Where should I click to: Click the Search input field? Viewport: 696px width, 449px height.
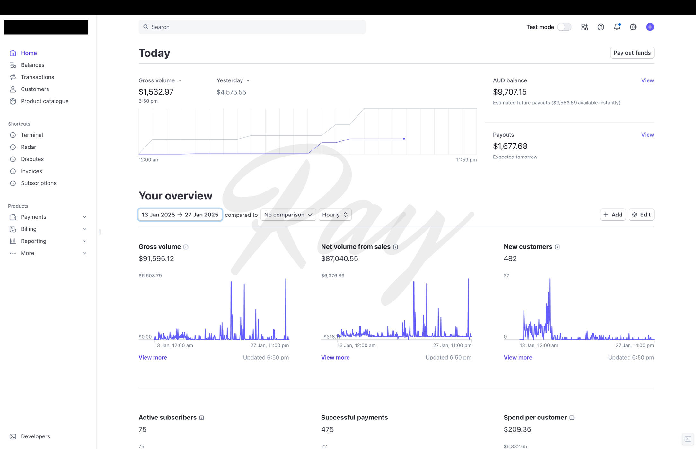click(252, 27)
